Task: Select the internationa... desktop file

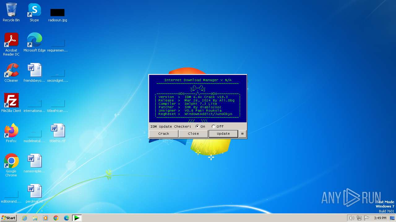Action: pos(34,105)
